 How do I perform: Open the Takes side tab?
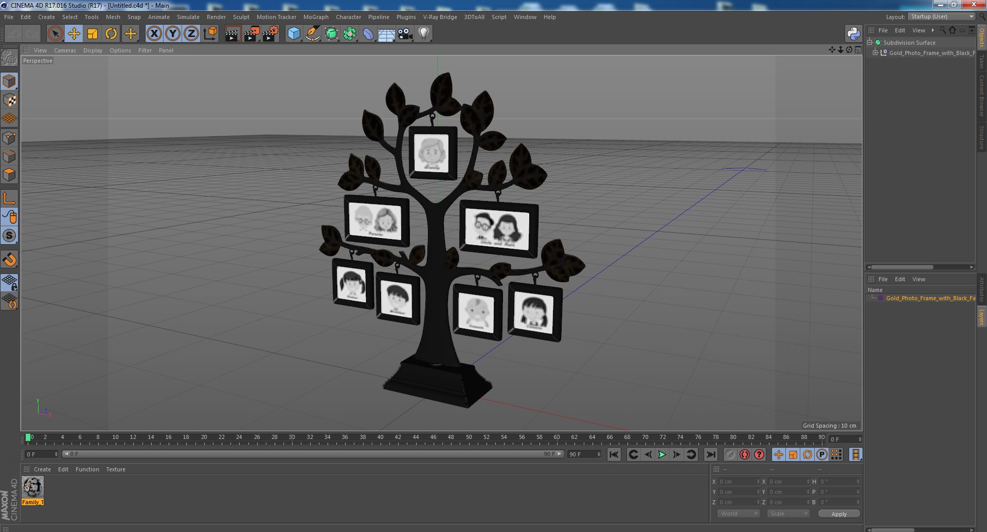coord(982,62)
